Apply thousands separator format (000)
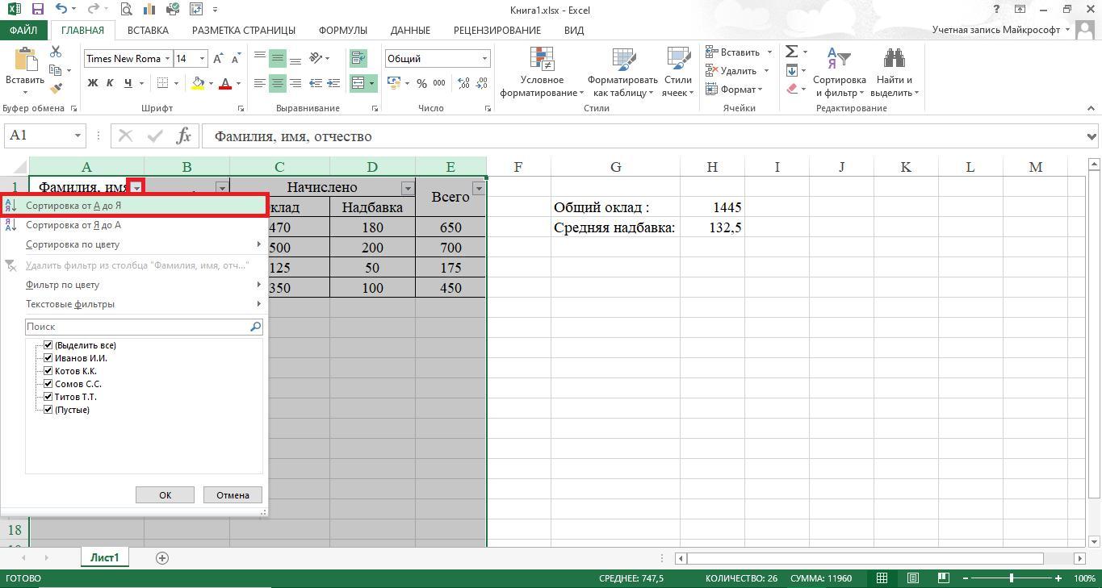The height and width of the screenshot is (588, 1102). (x=439, y=83)
